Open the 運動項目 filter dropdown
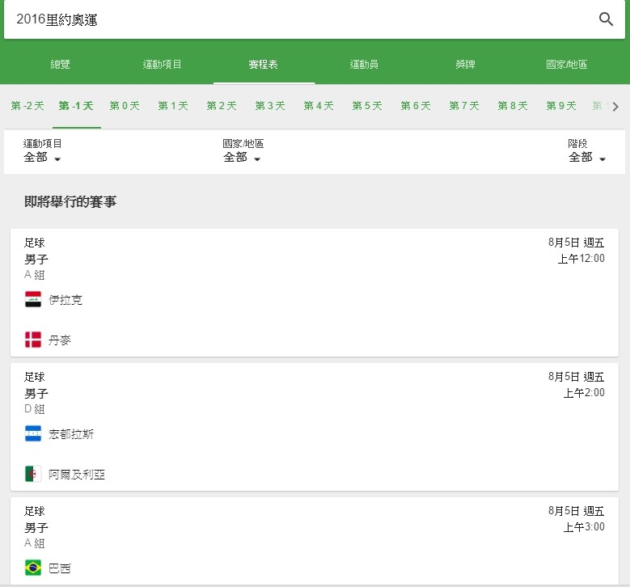 43,158
